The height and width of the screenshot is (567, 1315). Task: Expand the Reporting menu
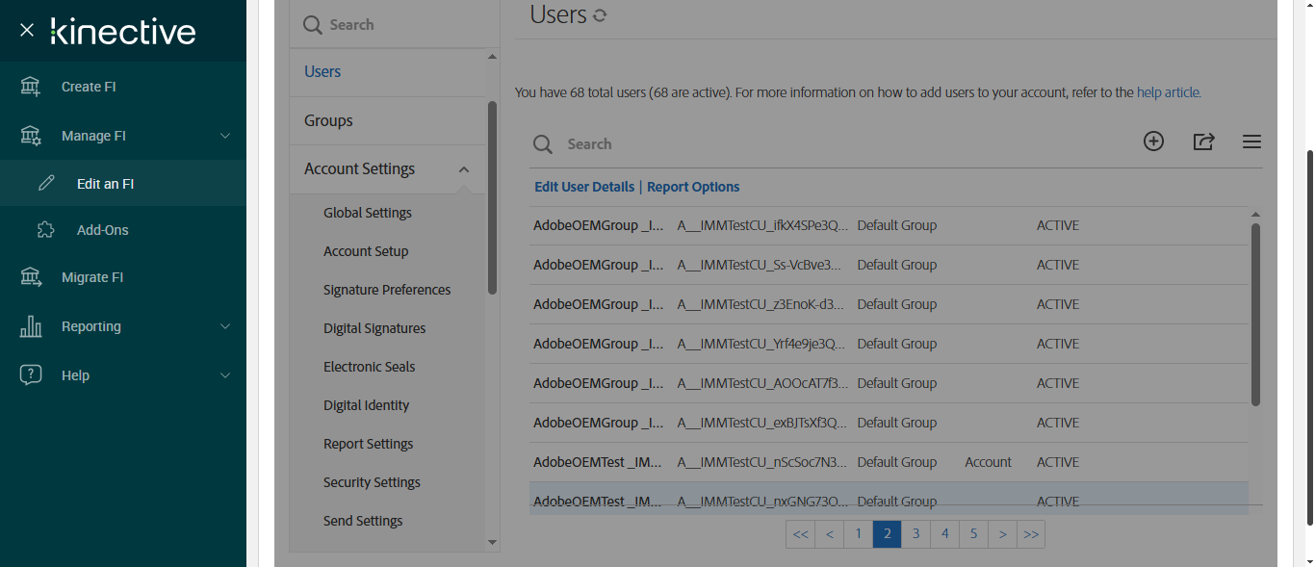225,326
